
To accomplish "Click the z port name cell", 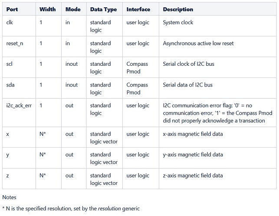I will [8, 176].
